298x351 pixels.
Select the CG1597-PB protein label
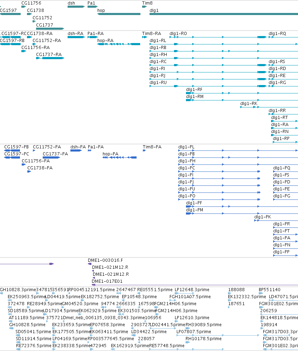16,147
